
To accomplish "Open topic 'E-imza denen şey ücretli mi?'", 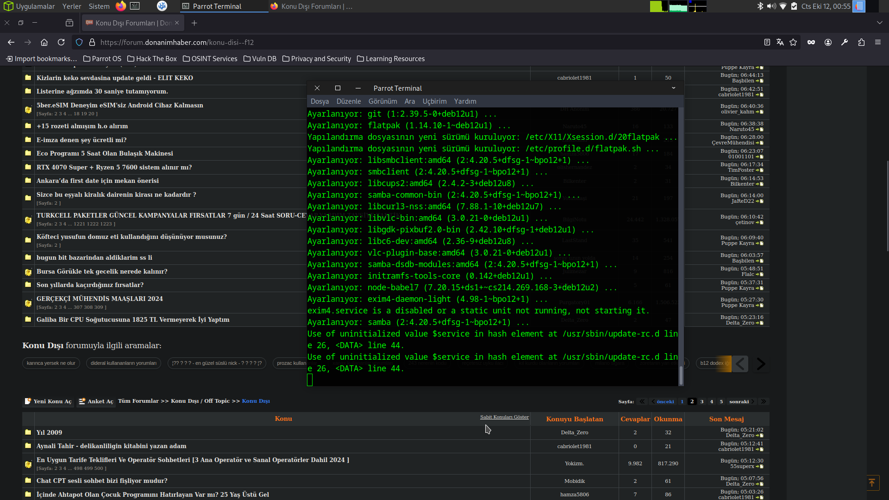I will click(x=81, y=140).
